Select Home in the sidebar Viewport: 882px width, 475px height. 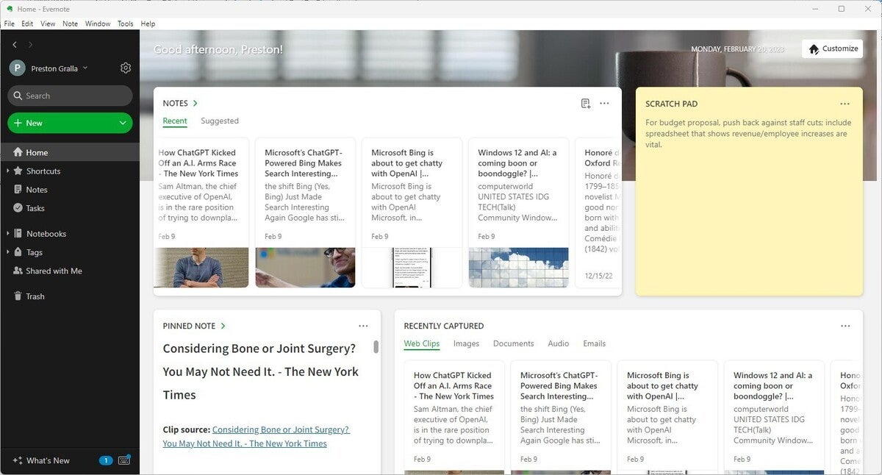click(70, 152)
